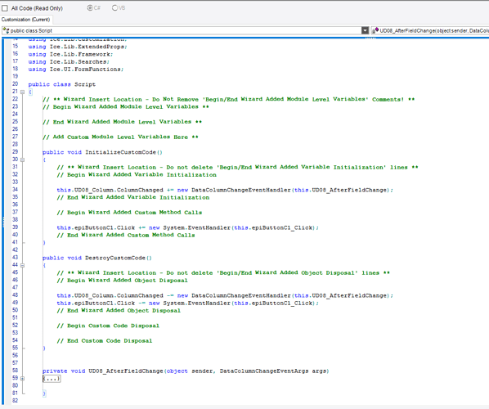
Task: Open the public class Script dropdown arrow
Action: coord(365,30)
